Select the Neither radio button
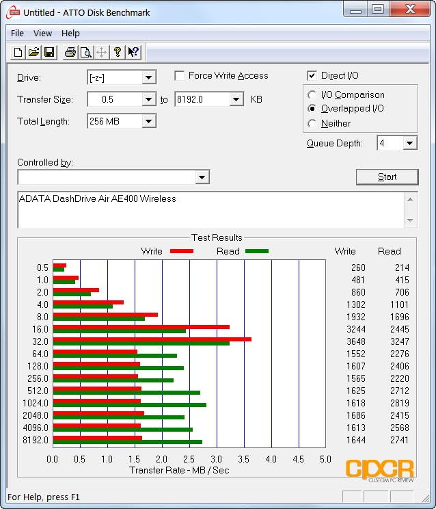 [x=312, y=123]
